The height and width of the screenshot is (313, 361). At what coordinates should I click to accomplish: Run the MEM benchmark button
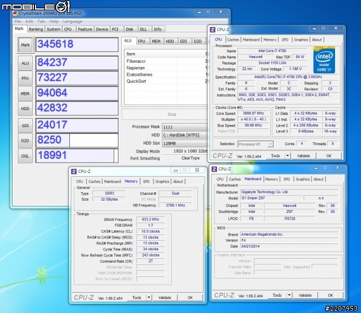[25, 93]
